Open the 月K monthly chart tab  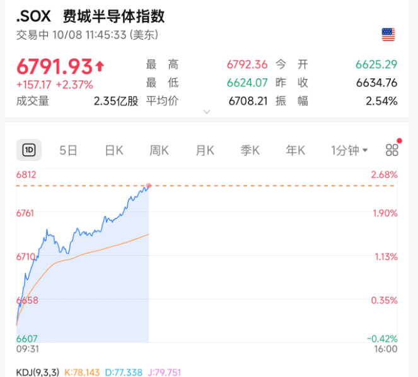coord(204,150)
